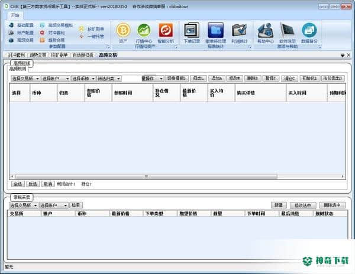Expand the 行情和资产 group launcher
The height and width of the screenshot is (274, 355).
[x=176, y=47]
